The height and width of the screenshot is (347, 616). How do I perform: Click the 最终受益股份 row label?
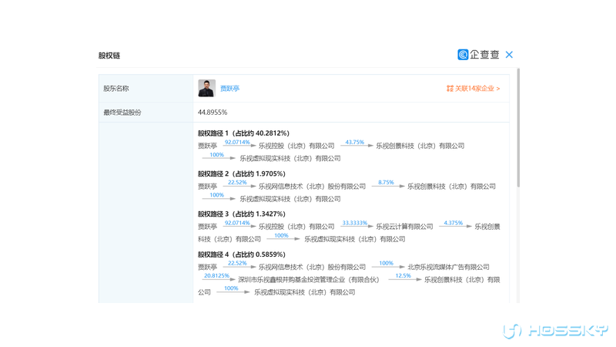pyautogui.click(x=122, y=113)
